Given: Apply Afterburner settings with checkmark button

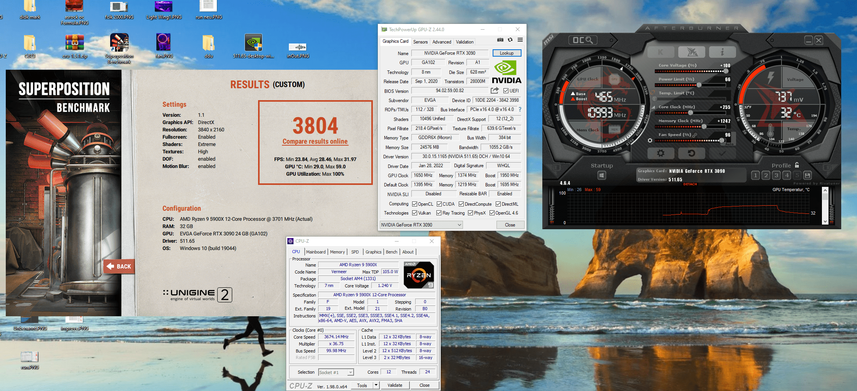Looking at the screenshot, I should point(722,153).
